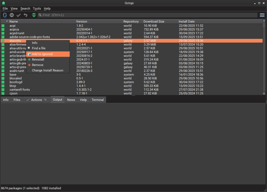Open the News tab
Viewport: 267px width, 192px height.
(x=71, y=100)
